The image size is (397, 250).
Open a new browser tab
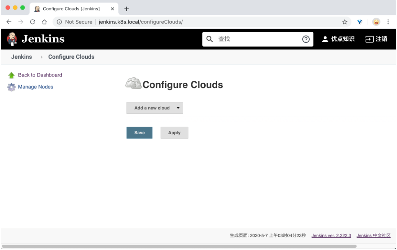point(126,9)
